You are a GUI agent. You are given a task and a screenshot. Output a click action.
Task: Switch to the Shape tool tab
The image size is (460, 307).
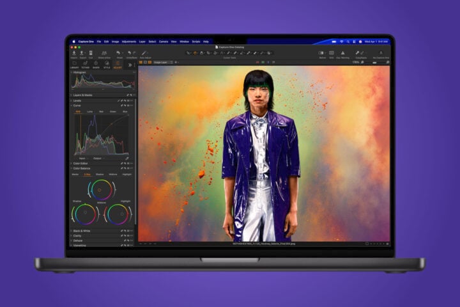pos(96,65)
